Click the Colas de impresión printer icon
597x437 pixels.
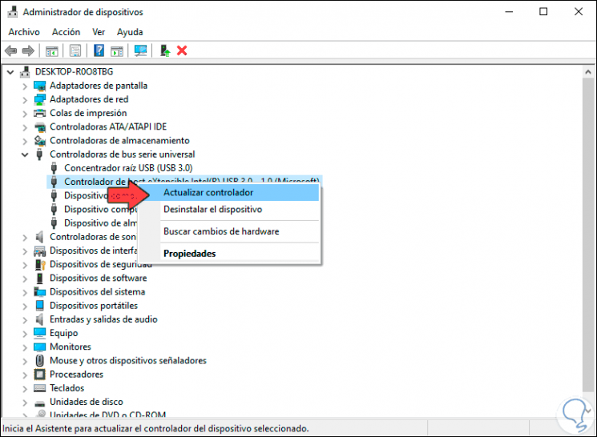point(39,114)
